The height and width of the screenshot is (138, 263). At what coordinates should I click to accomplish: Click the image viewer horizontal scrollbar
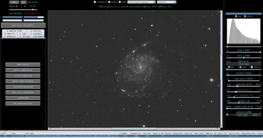click(134, 129)
